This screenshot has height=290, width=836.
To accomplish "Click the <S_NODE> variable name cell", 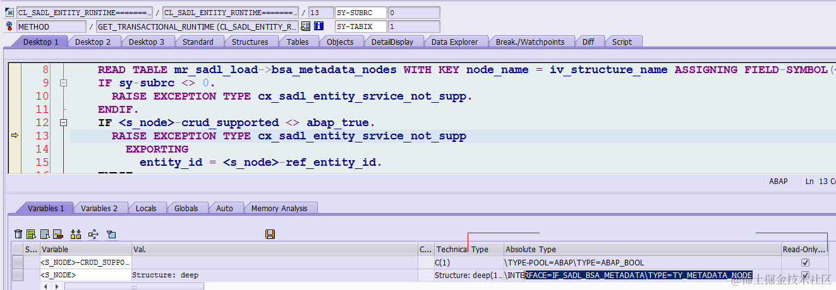I will (86, 275).
